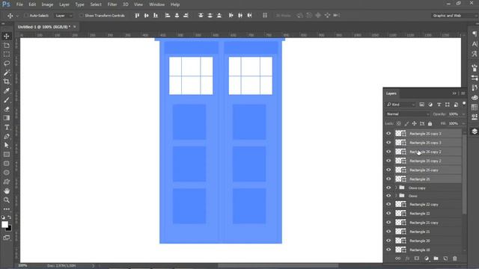The image size is (479, 269).
Task: Click the background color swatch
Action: tap(10, 229)
